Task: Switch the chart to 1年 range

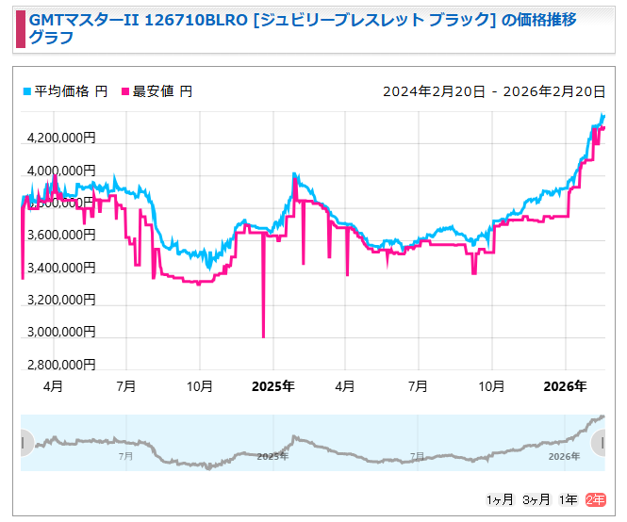Action: pos(568,498)
